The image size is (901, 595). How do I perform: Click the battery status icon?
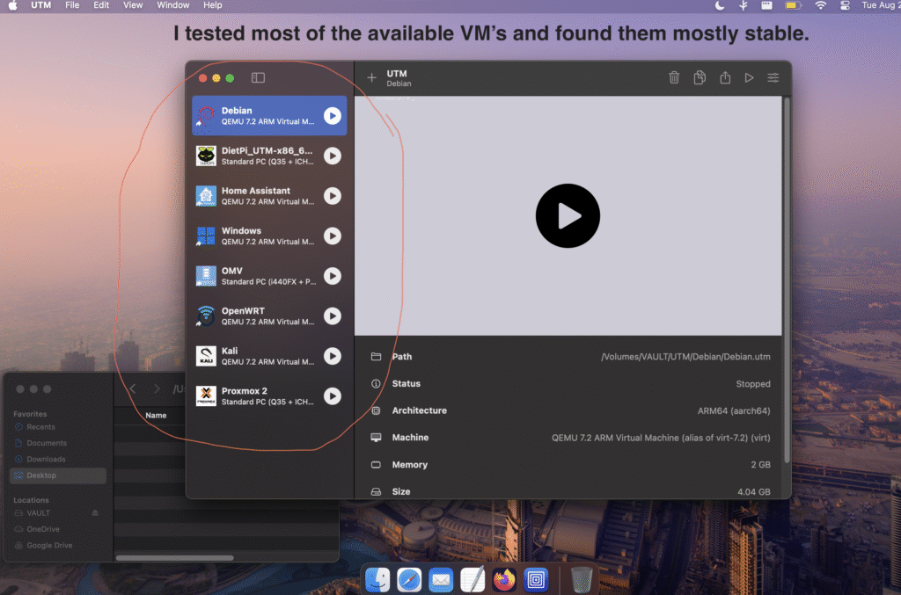pyautogui.click(x=793, y=6)
